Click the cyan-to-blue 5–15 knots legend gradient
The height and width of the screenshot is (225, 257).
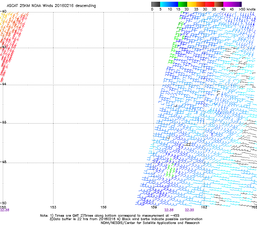(169, 4)
